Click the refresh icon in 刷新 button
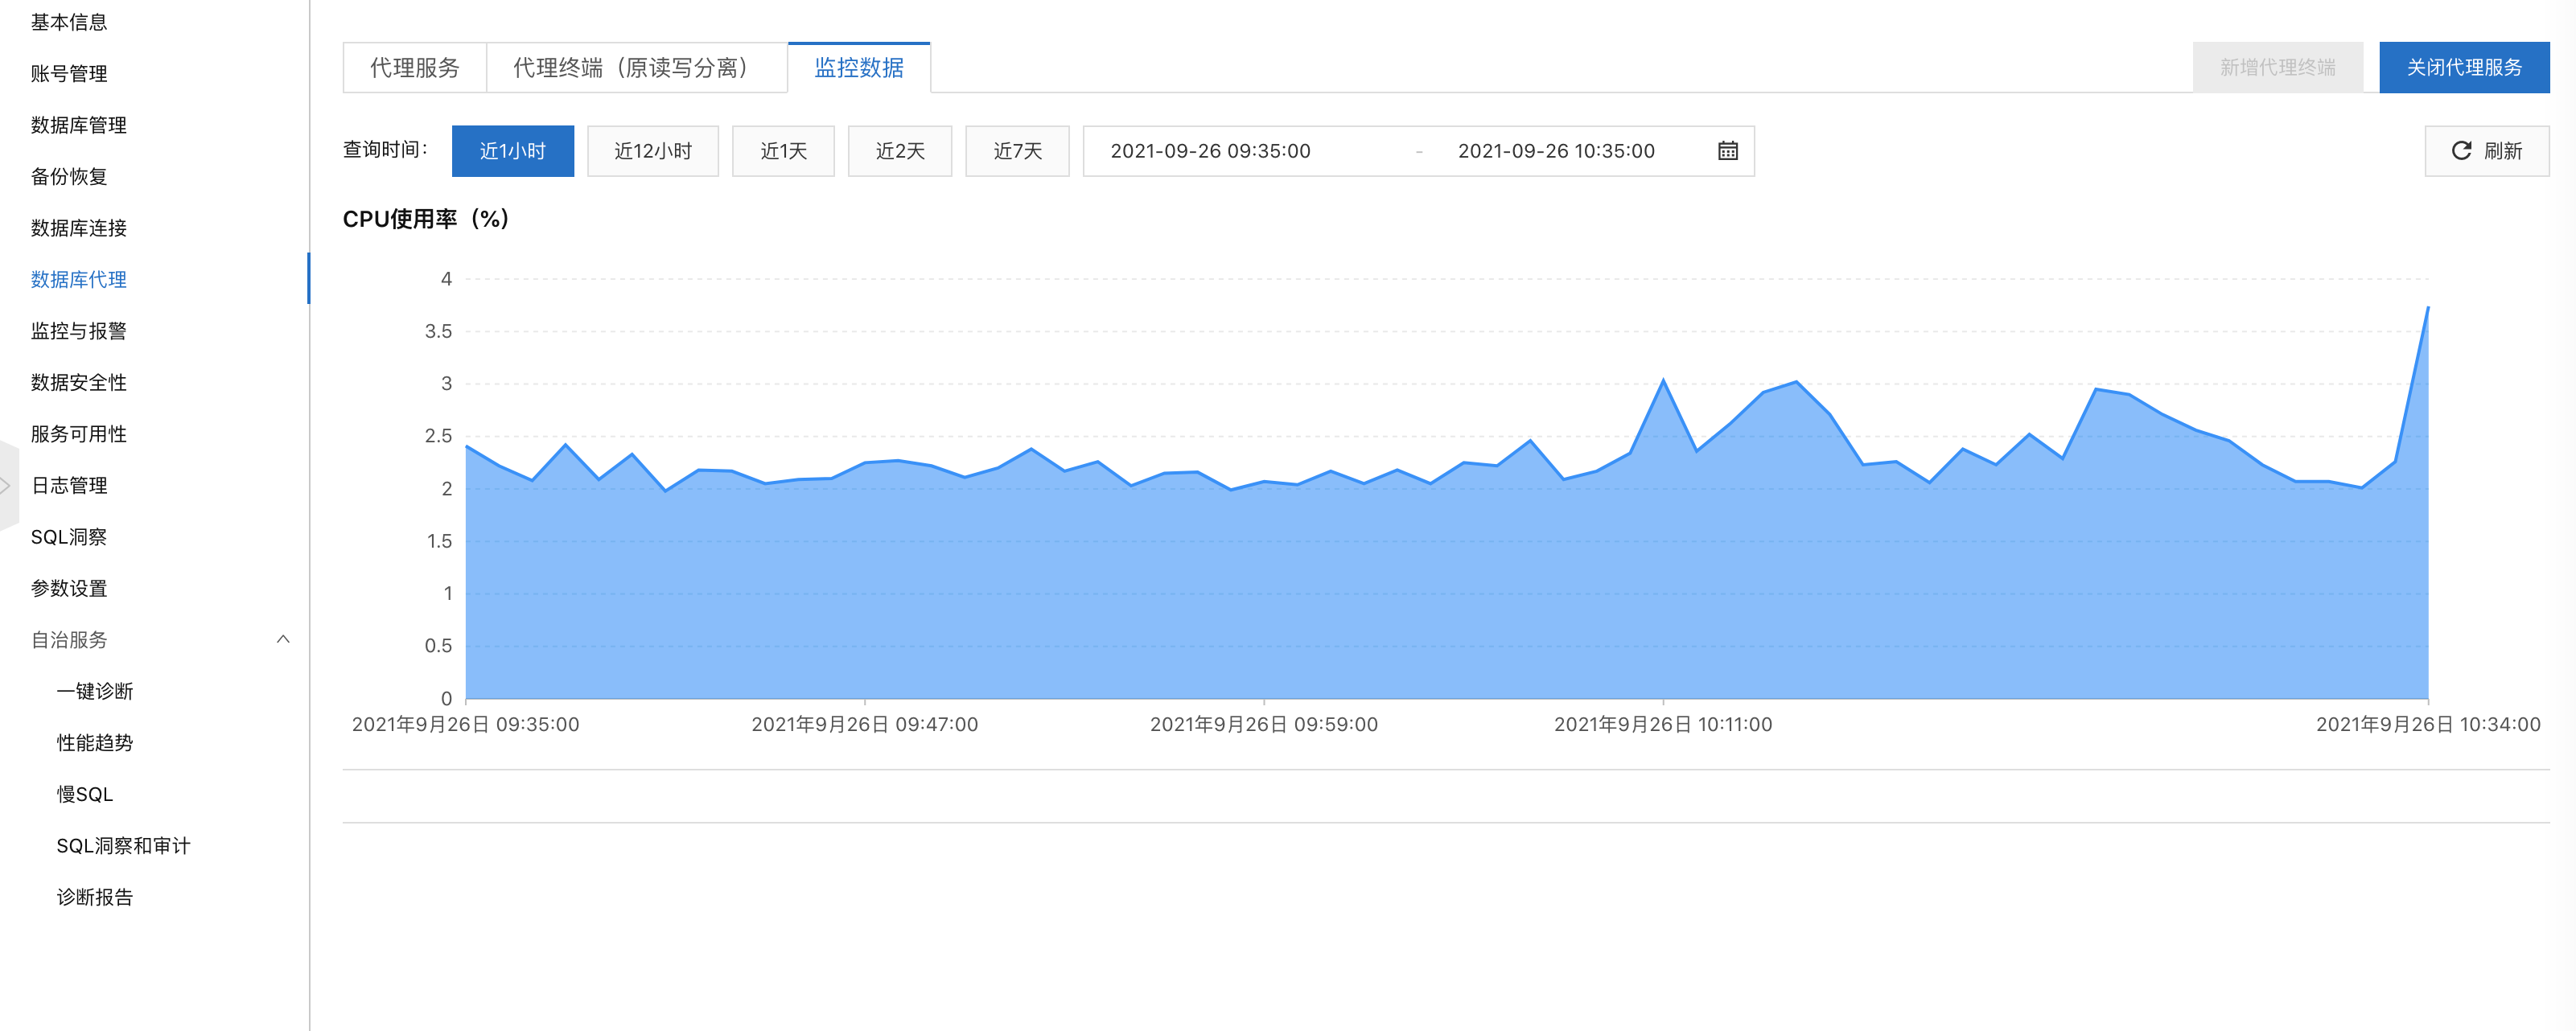 tap(2461, 151)
